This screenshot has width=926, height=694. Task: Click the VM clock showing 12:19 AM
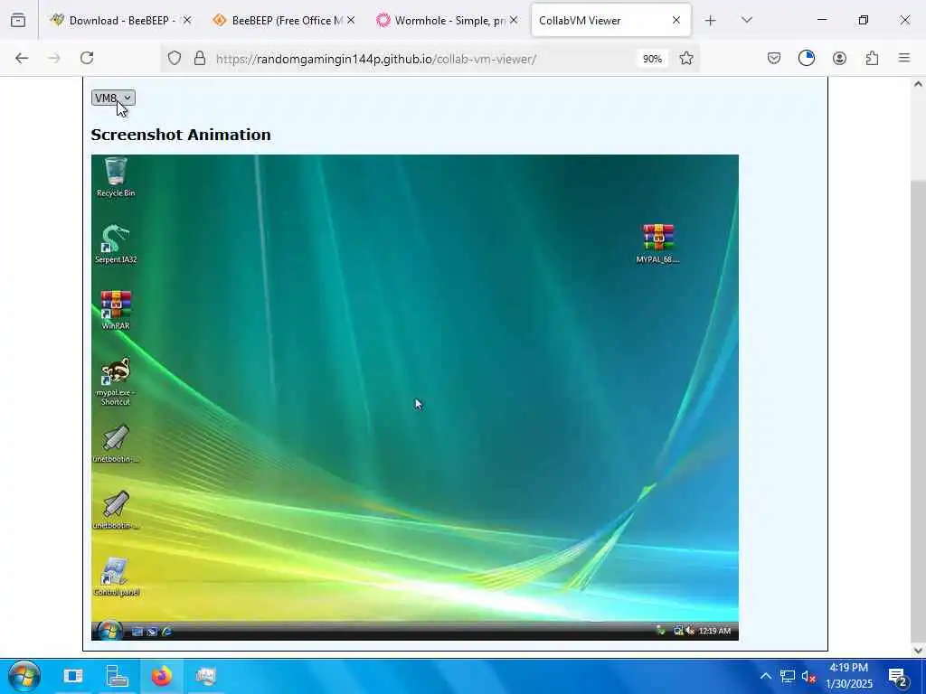click(x=714, y=631)
